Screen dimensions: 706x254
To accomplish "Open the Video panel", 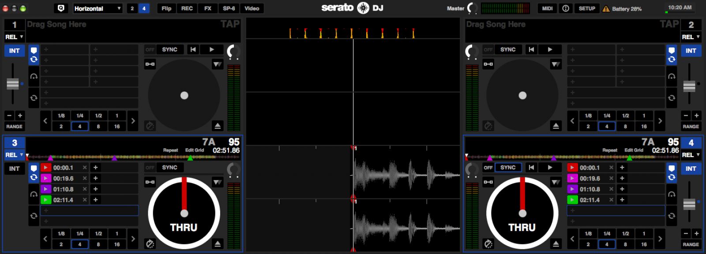I will pos(252,8).
